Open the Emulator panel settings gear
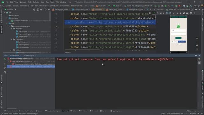The image size is (204, 115). (196, 10)
